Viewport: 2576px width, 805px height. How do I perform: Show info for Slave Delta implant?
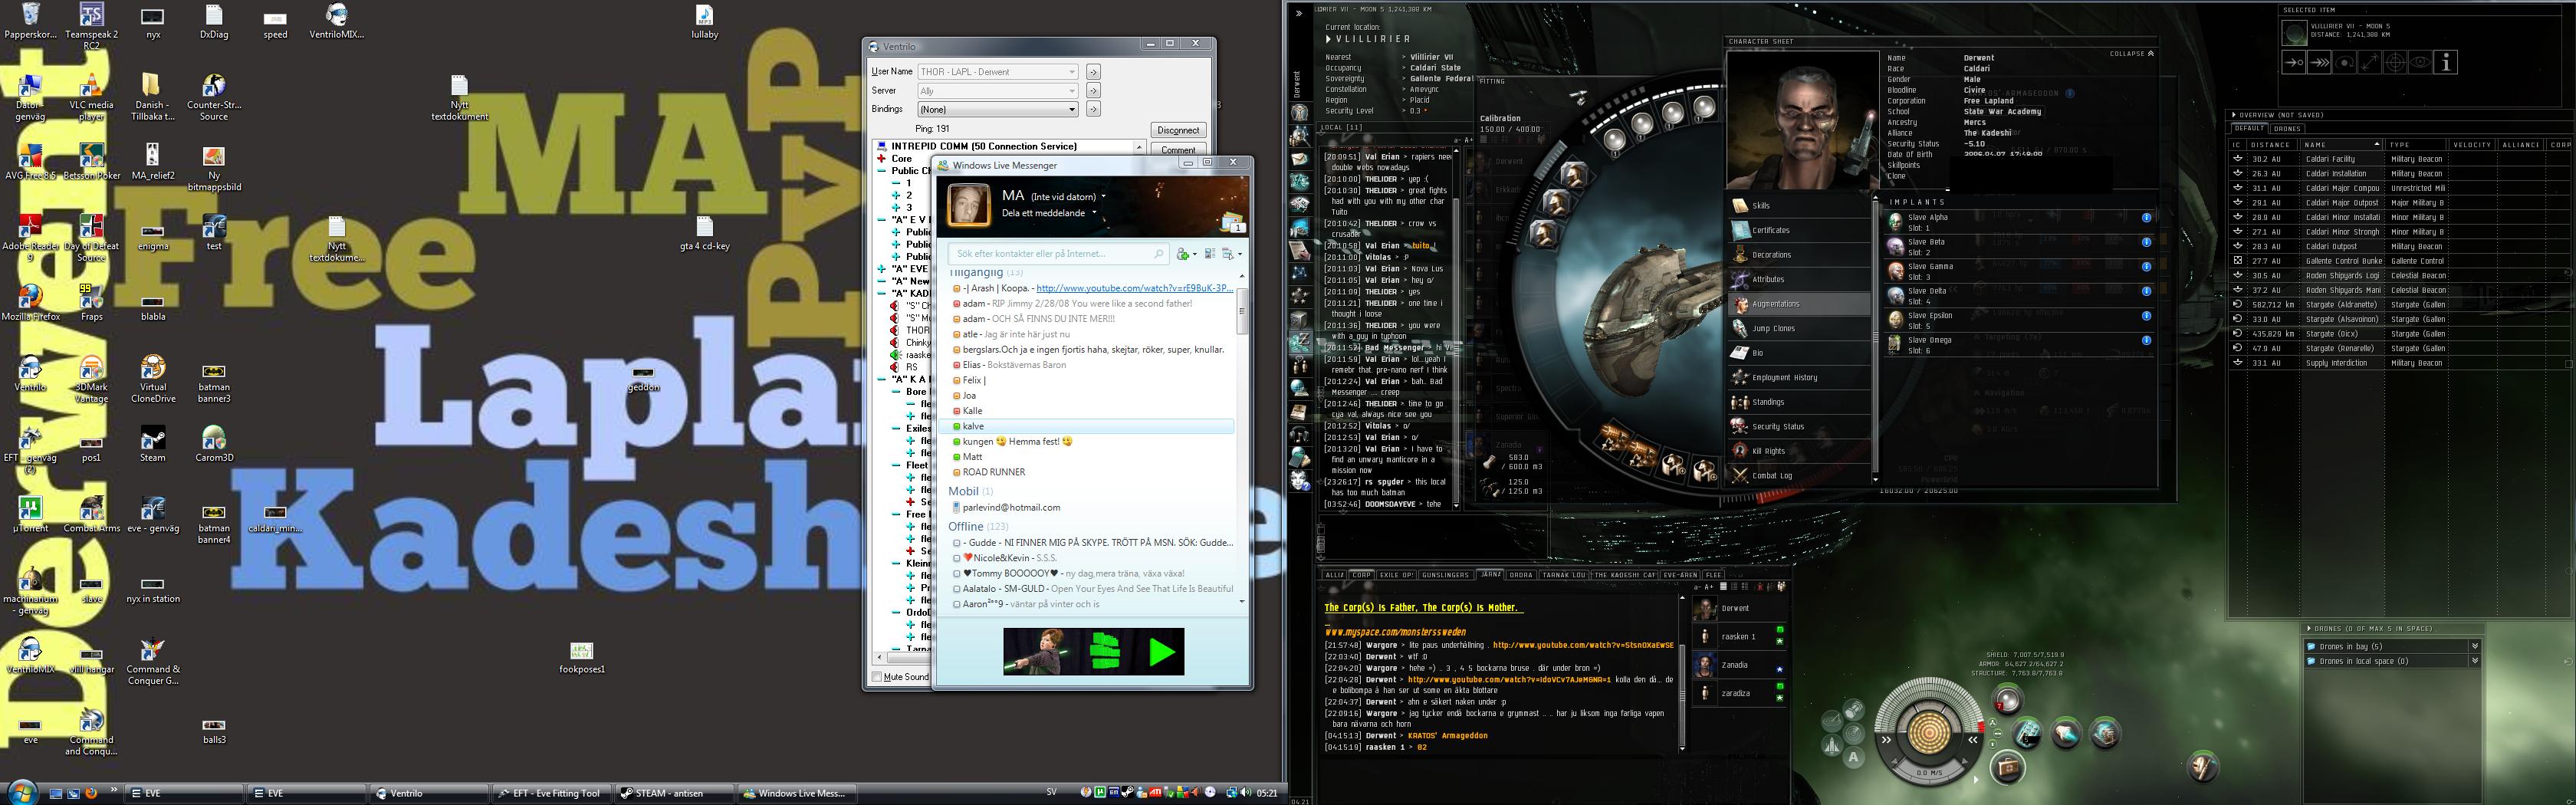pos(2146,291)
